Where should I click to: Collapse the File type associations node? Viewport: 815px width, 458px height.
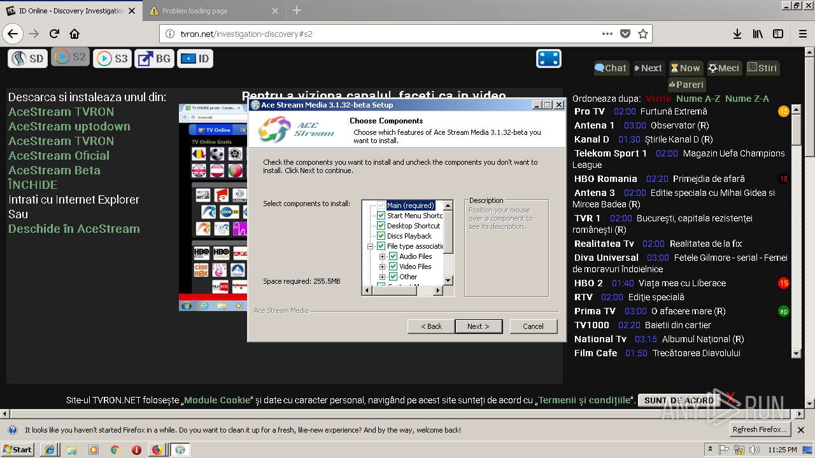pyautogui.click(x=370, y=246)
